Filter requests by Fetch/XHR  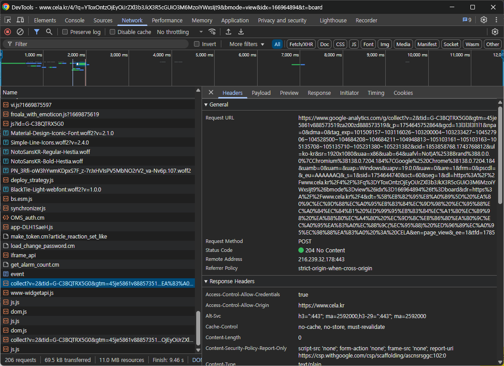click(x=301, y=44)
